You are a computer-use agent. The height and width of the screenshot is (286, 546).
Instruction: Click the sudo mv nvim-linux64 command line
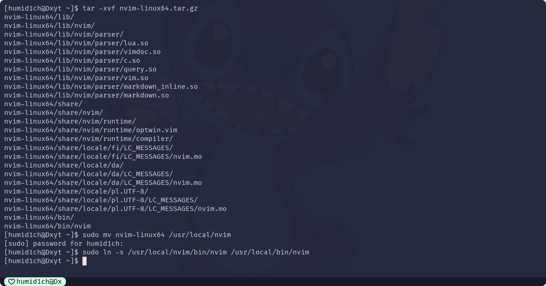coord(157,235)
